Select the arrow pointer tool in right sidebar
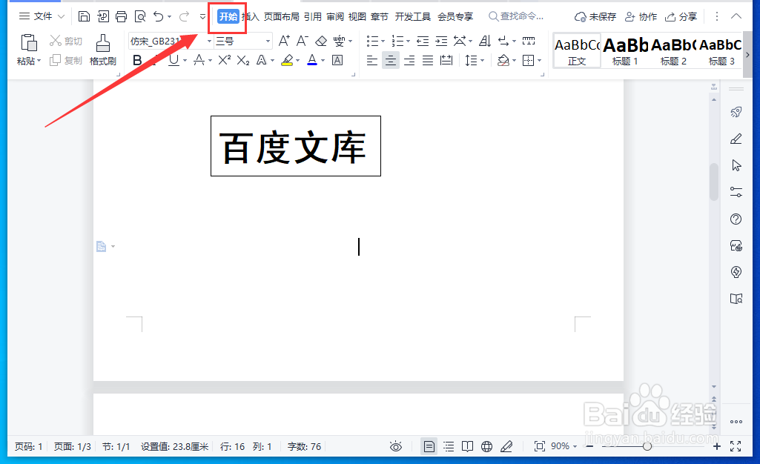Viewport: 760px width, 464px height. click(x=736, y=165)
